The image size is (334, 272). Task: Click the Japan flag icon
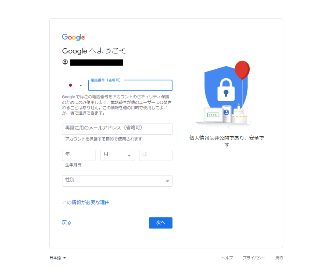click(70, 85)
